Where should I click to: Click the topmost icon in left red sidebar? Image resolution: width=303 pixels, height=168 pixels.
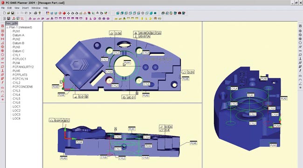[x=2, y=26]
